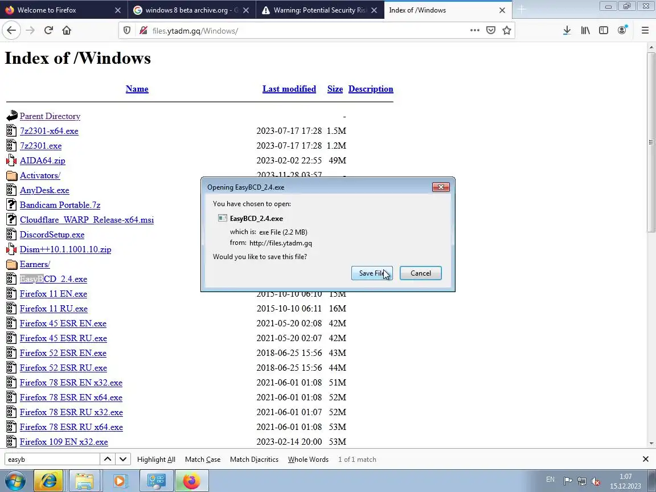Screen dimensions: 656x492
Task: Launch Internet Explorer from taskbar
Action: click(48, 481)
